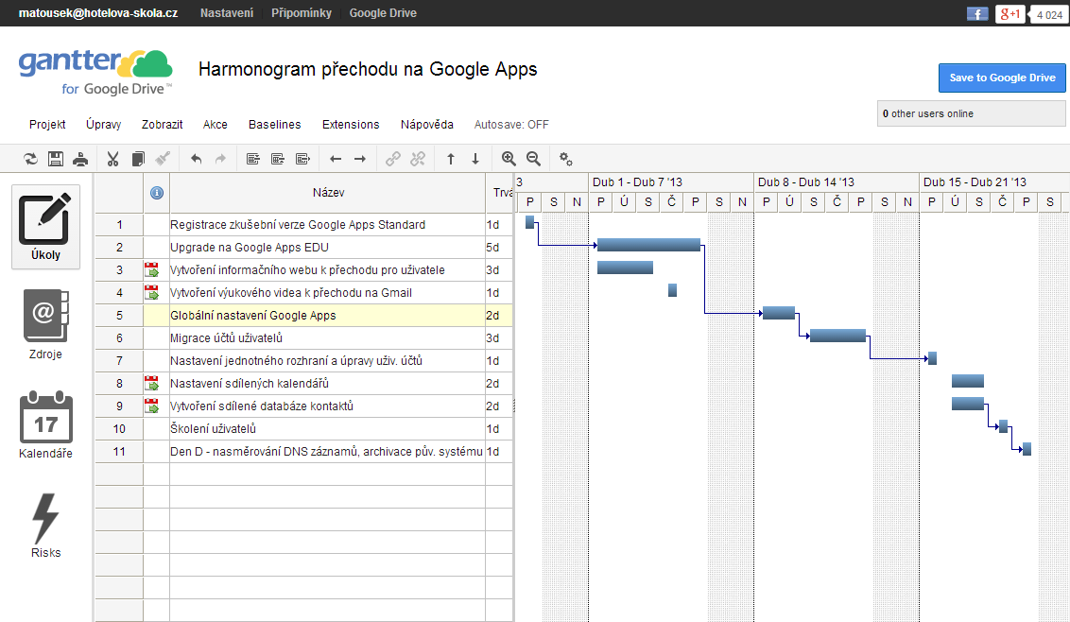Click the Gantt bar for Migrace účtů uživatelů
The width and height of the screenshot is (1070, 622).
[x=838, y=336]
